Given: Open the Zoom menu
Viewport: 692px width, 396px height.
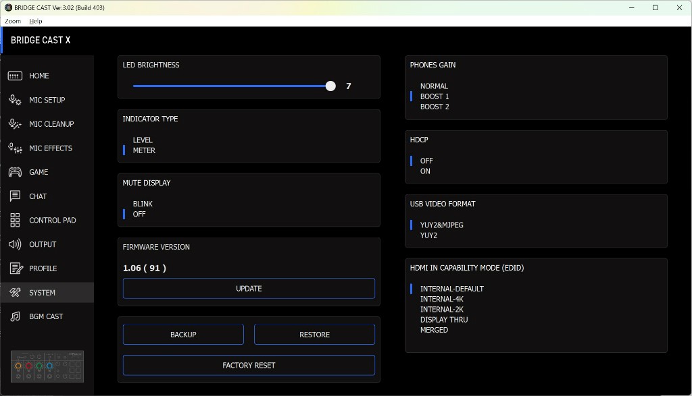Looking at the screenshot, I should pyautogui.click(x=13, y=21).
